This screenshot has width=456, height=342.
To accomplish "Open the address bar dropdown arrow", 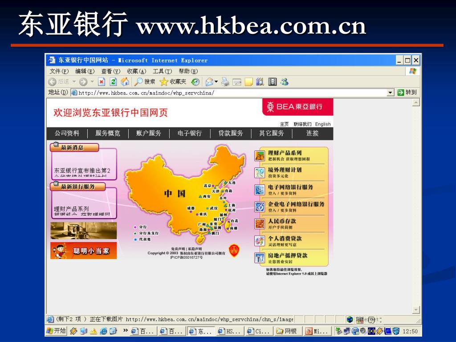I will tap(390, 93).
